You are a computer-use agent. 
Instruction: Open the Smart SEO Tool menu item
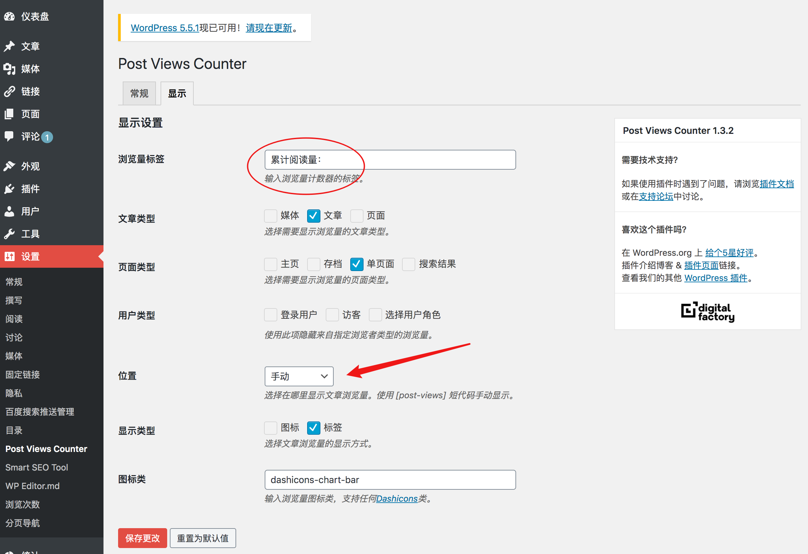[x=36, y=467]
